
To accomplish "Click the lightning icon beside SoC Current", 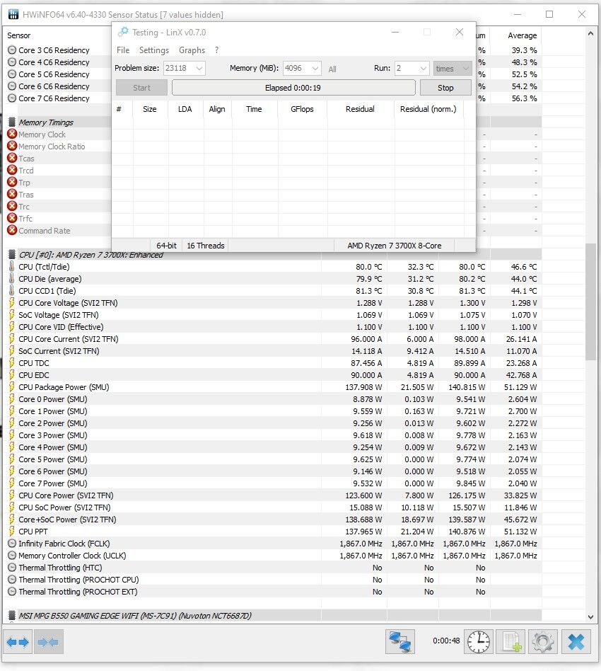I will tap(12, 351).
